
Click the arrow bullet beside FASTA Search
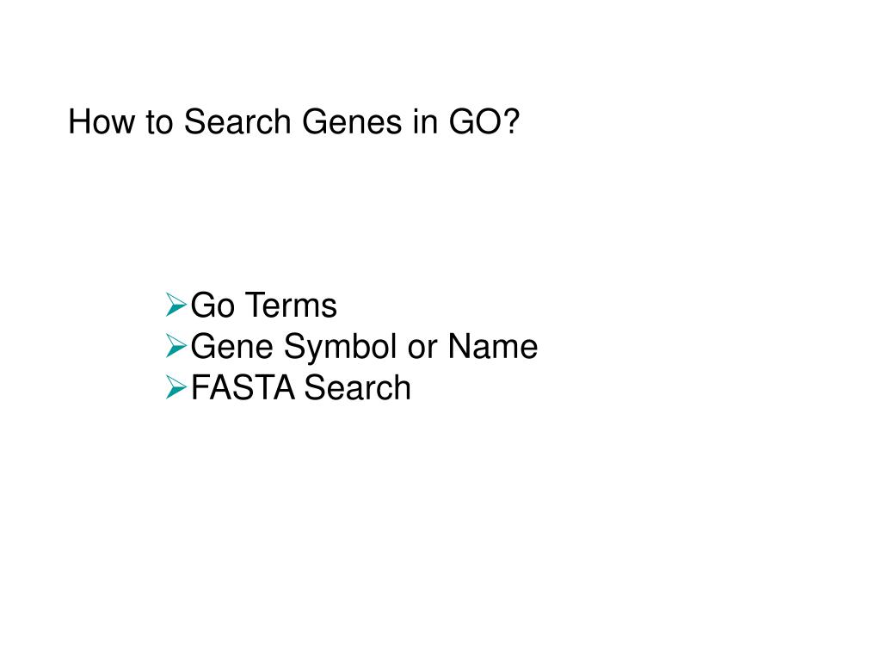click(176, 387)
